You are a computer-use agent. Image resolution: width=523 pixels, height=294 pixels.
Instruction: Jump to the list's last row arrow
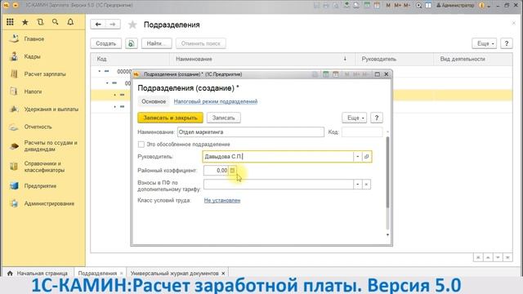507,257
